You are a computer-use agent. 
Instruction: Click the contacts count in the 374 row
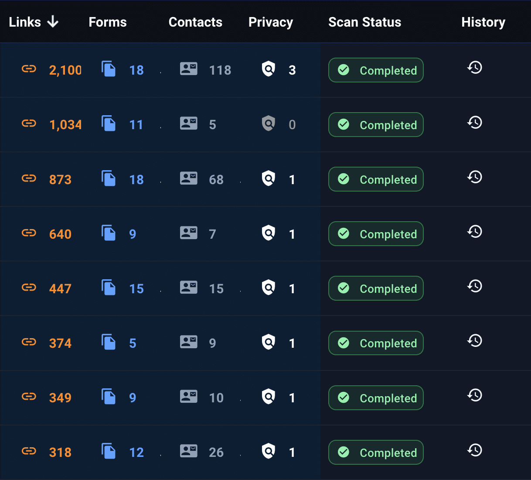coord(212,343)
